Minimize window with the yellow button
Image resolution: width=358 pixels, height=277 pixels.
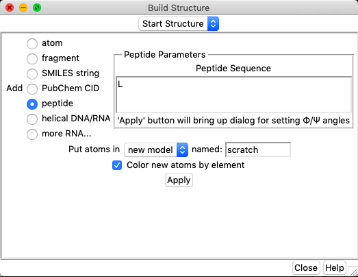23,8
